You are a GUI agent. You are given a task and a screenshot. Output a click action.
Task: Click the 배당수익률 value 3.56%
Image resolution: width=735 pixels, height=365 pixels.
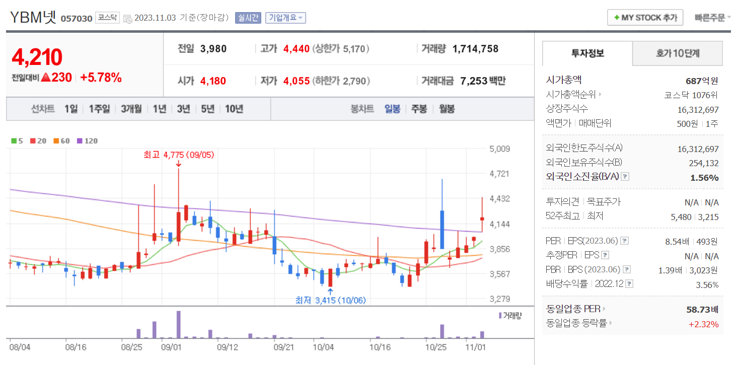pyautogui.click(x=707, y=284)
